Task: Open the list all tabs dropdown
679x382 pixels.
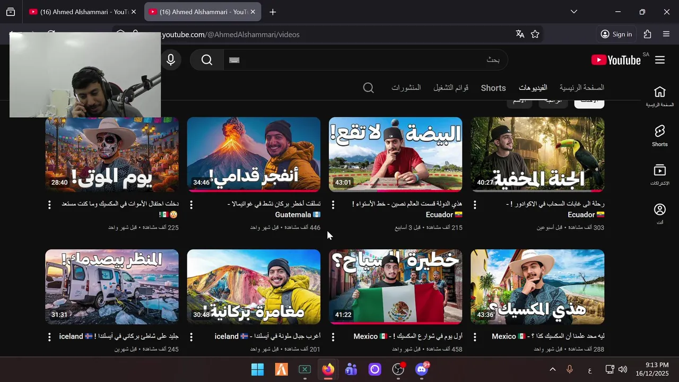Action: tap(573, 12)
